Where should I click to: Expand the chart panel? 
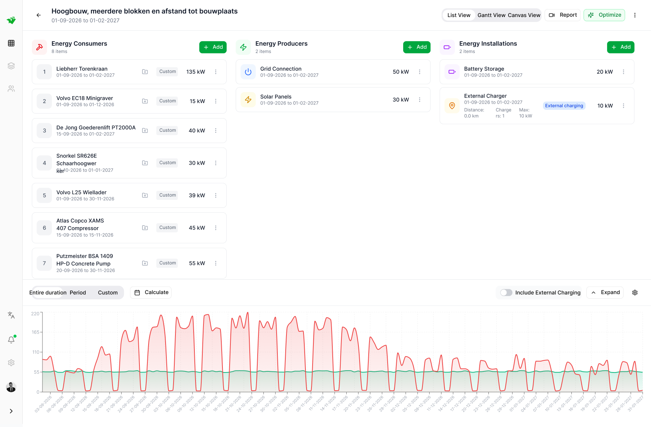click(605, 293)
